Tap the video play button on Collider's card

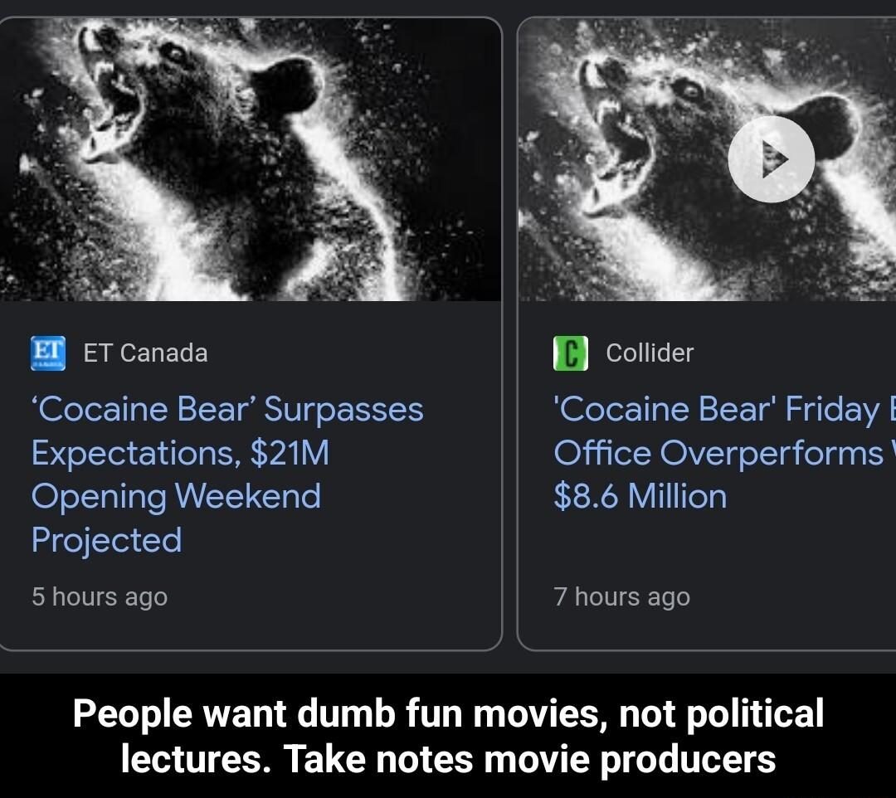pyautogui.click(x=772, y=158)
